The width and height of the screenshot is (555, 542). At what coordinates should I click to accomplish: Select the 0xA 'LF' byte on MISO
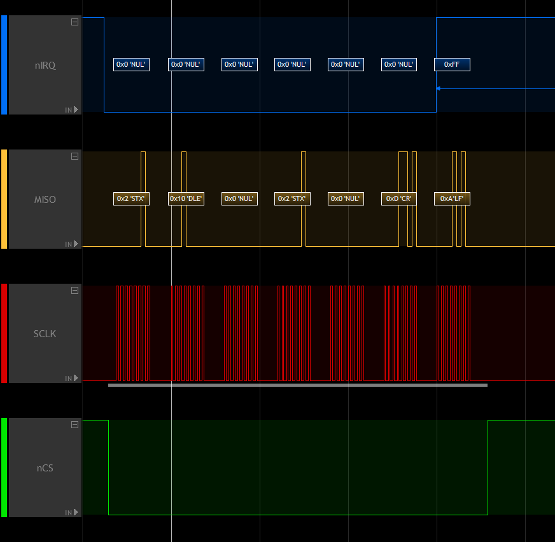[x=452, y=198]
